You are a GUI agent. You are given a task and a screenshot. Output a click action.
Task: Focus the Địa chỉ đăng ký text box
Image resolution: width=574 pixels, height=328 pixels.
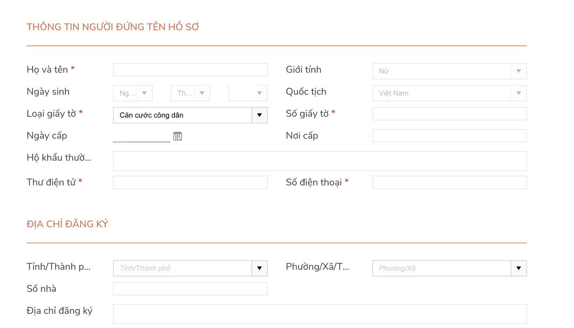click(x=320, y=314)
